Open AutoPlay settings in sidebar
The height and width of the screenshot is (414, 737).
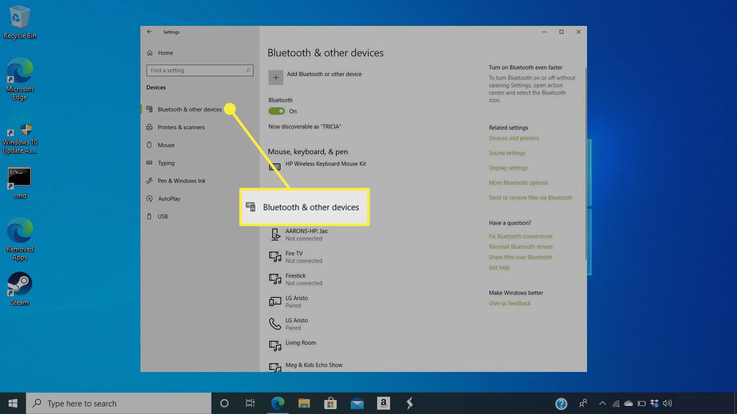pyautogui.click(x=163, y=198)
